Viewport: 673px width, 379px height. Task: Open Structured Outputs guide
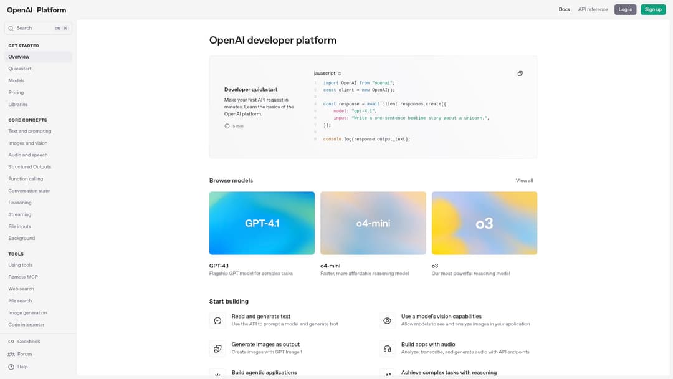point(30,167)
